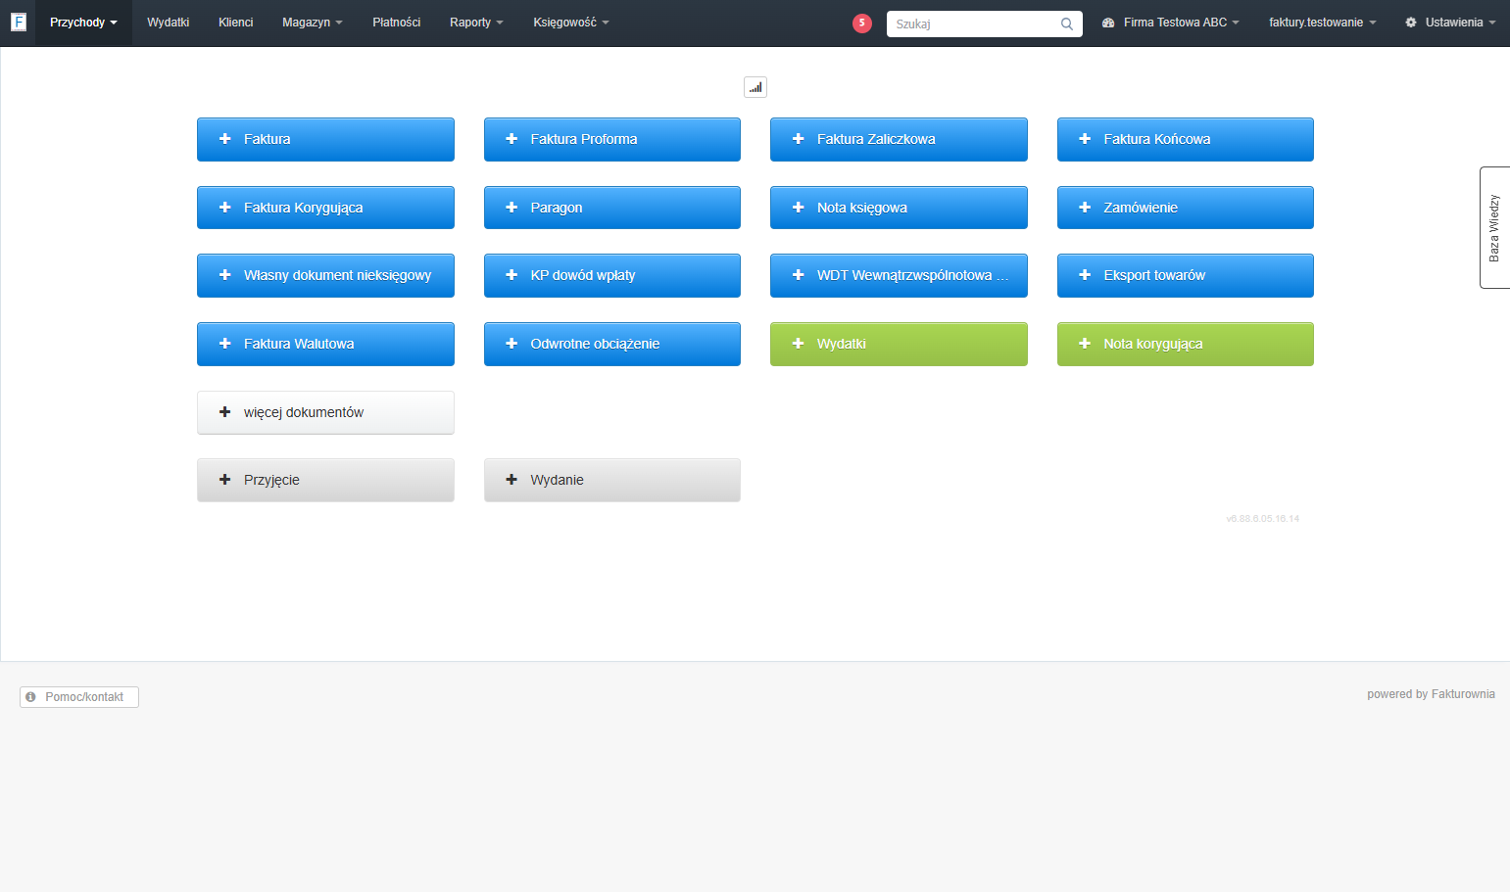1510x892 pixels.
Task: Add a new Paragon
Action: (x=612, y=208)
